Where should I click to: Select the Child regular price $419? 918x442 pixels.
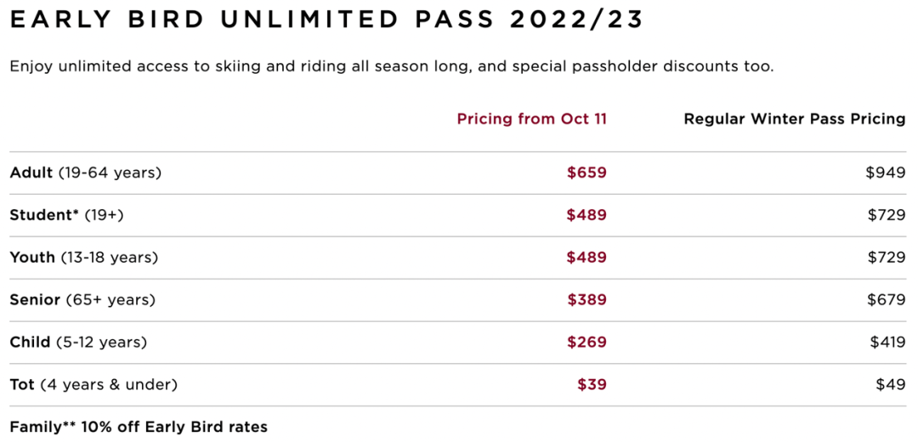pyautogui.click(x=887, y=343)
